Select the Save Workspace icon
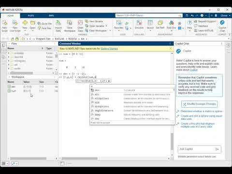 70,23
